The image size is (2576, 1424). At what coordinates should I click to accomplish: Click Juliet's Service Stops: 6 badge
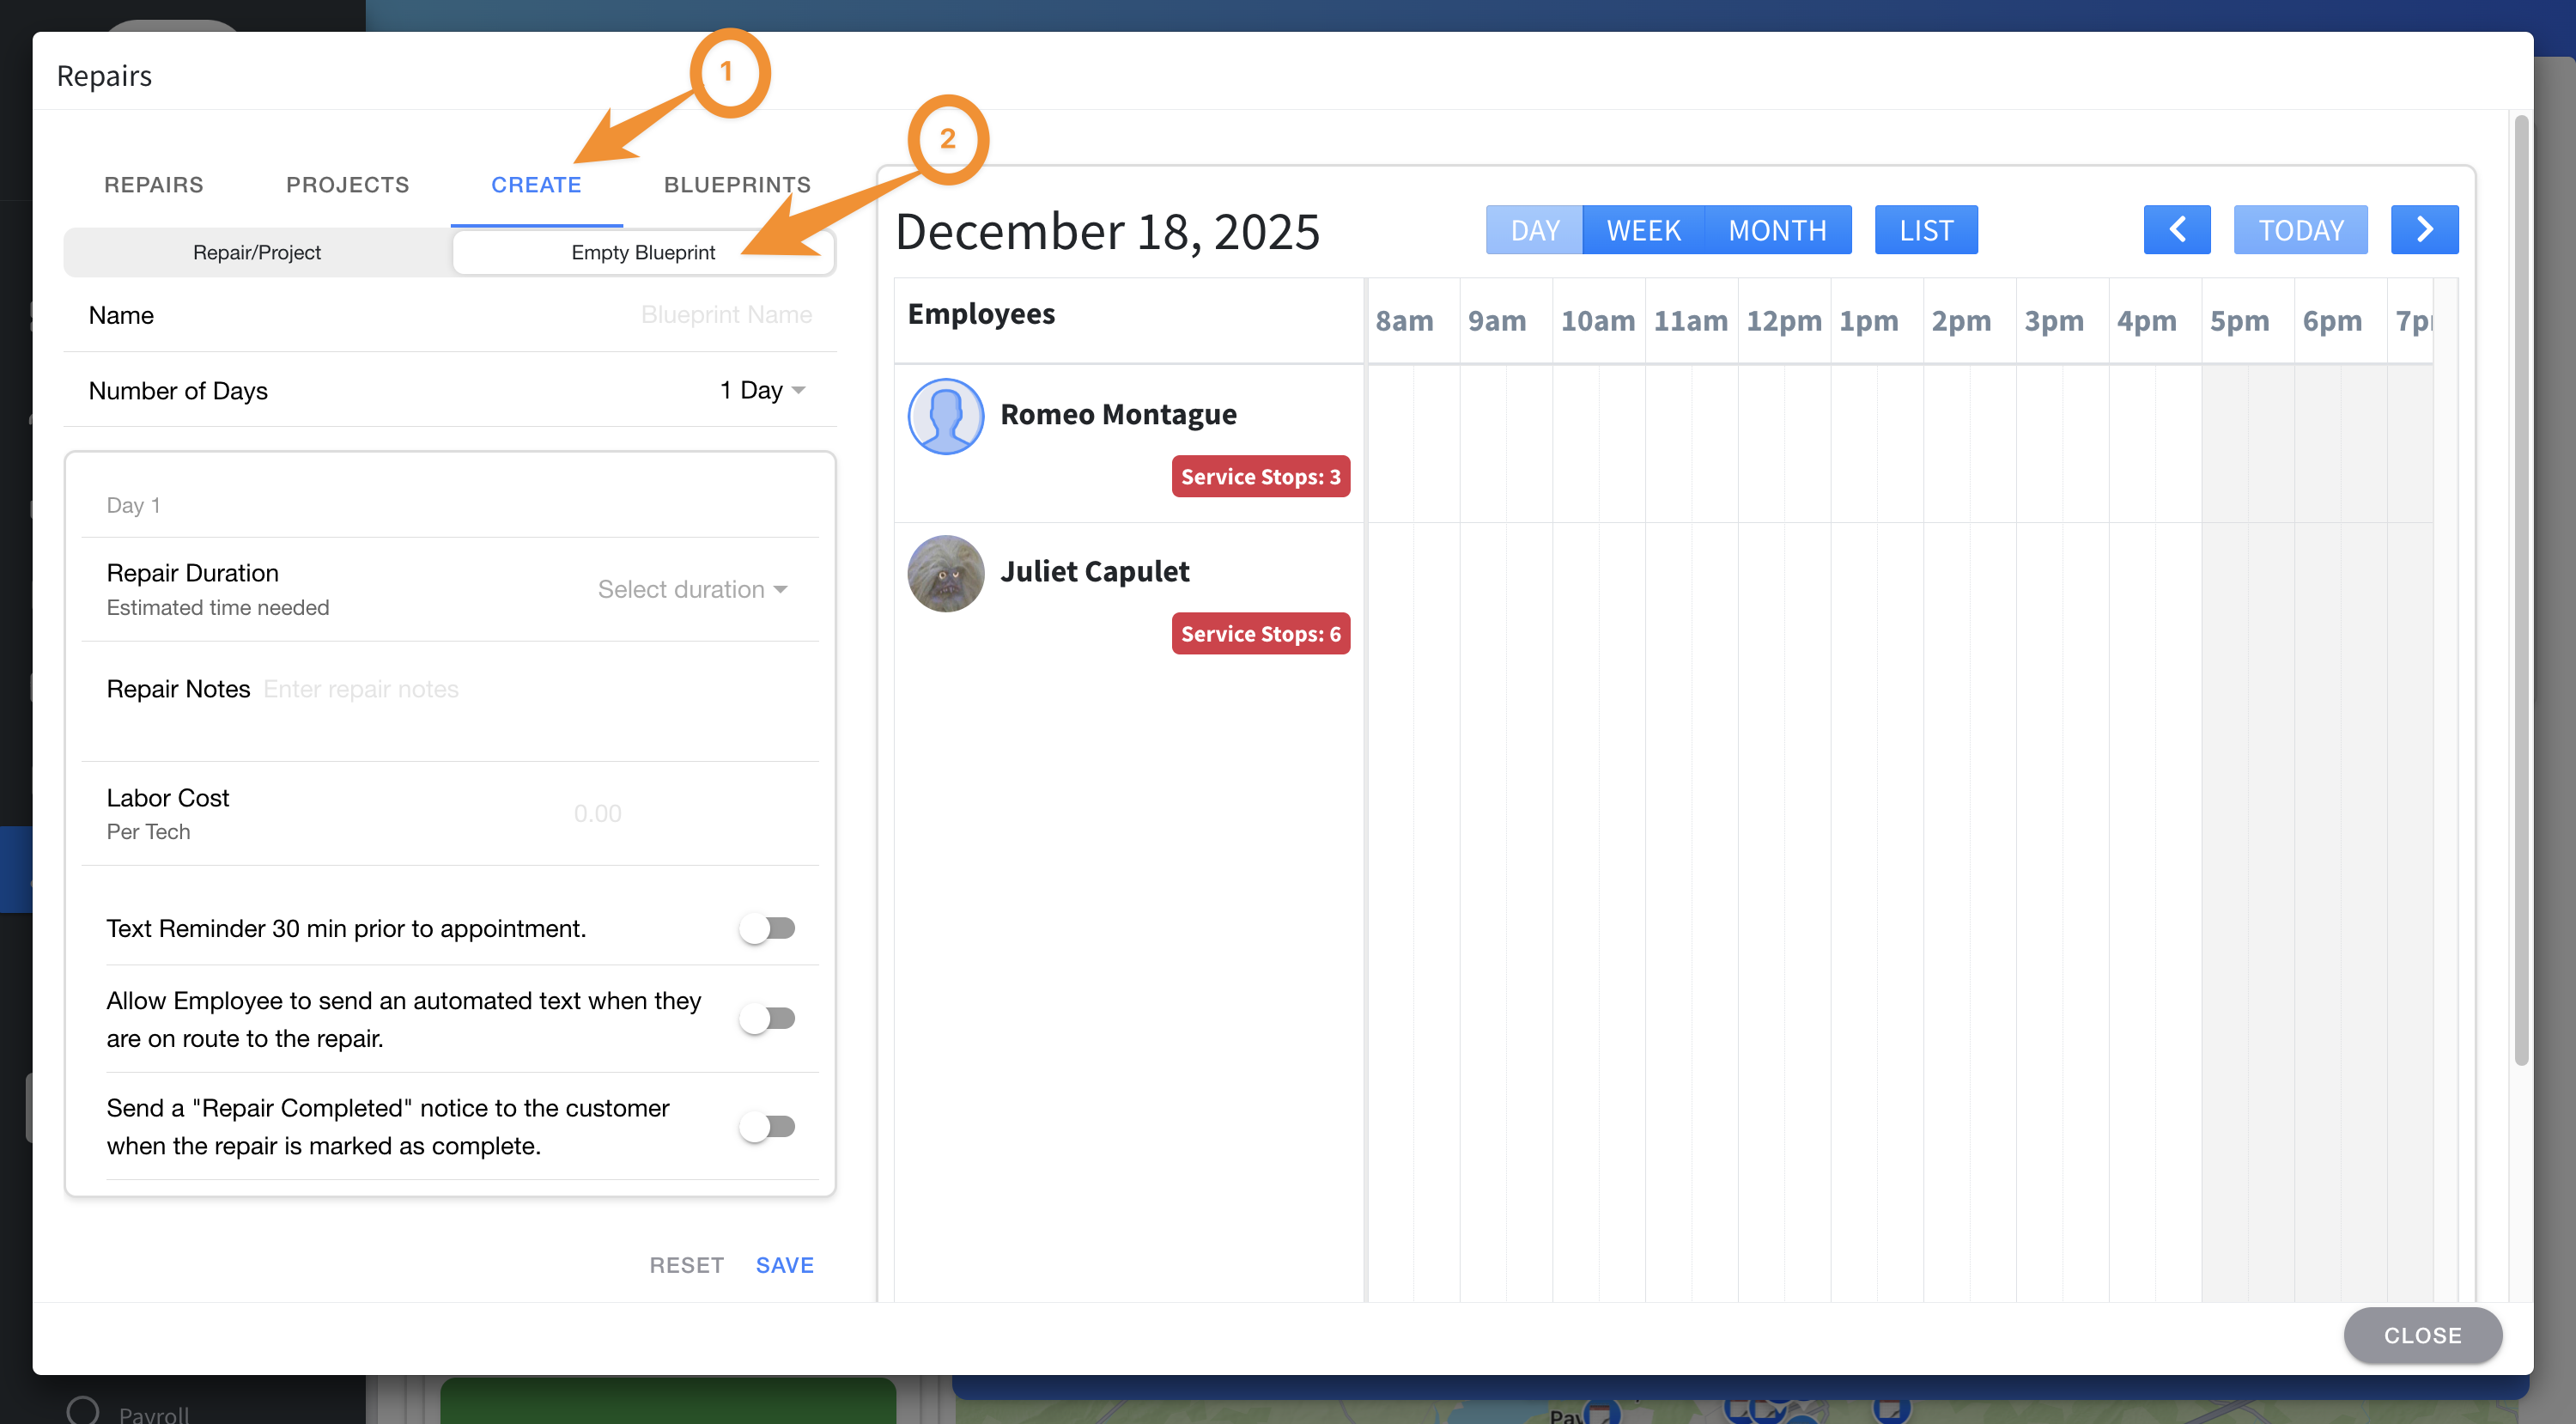pyautogui.click(x=1260, y=633)
